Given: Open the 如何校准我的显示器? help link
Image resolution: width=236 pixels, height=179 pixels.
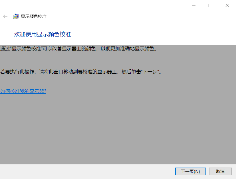Looking at the screenshot, I should coord(23,91).
